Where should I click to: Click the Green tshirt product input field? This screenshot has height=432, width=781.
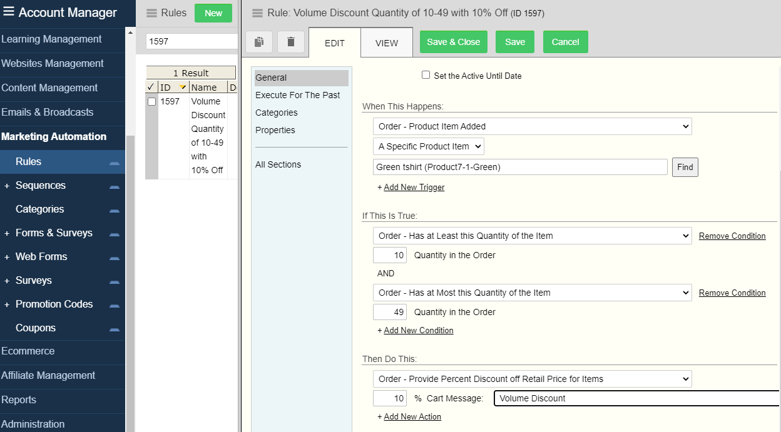(520, 167)
